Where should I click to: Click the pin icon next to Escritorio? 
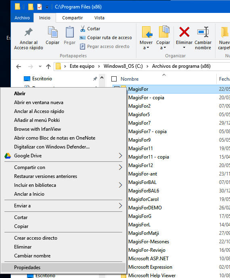coord(95,79)
